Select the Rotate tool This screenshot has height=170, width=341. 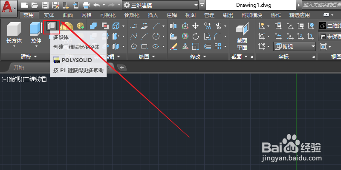pos(196,36)
